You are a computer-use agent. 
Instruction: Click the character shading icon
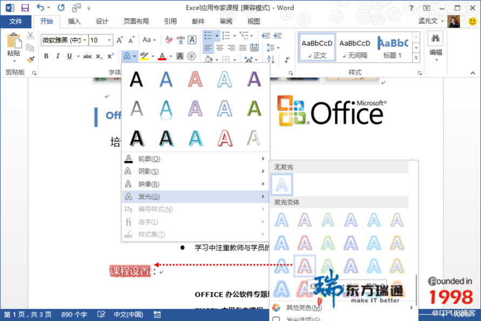180,56
